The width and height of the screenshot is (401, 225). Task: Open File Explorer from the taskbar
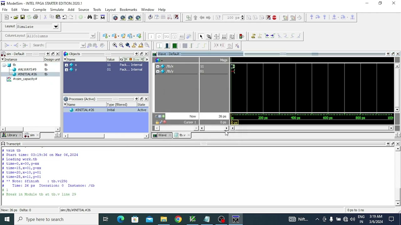pyautogui.click(x=164, y=219)
